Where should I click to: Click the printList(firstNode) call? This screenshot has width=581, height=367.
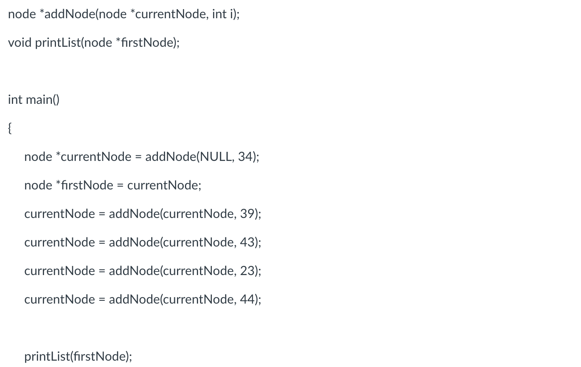(x=78, y=357)
